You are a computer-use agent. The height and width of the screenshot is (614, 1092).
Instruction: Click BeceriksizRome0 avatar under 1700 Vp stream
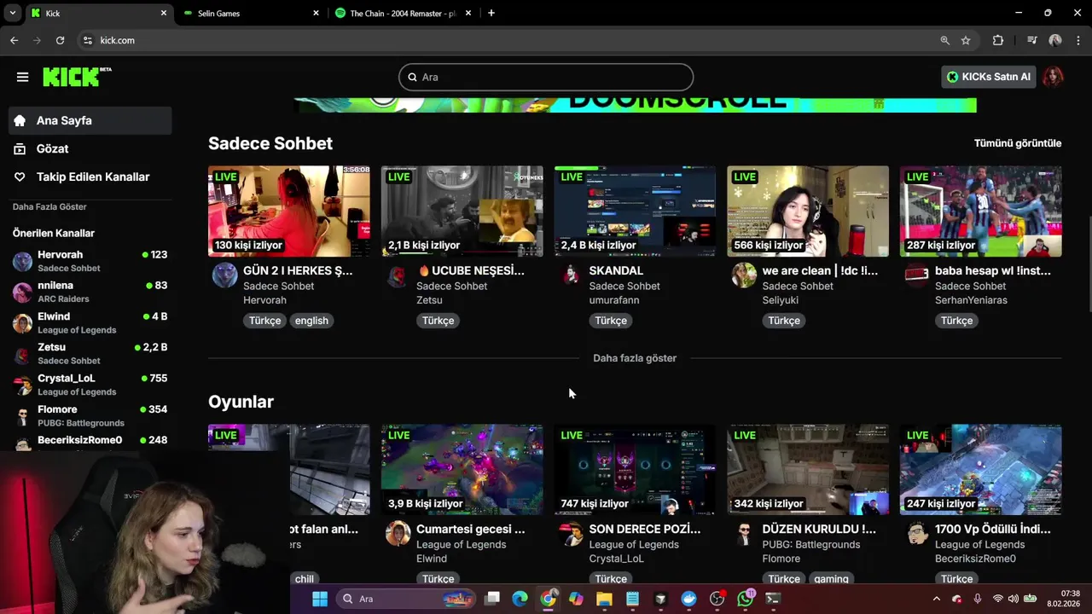point(916,534)
